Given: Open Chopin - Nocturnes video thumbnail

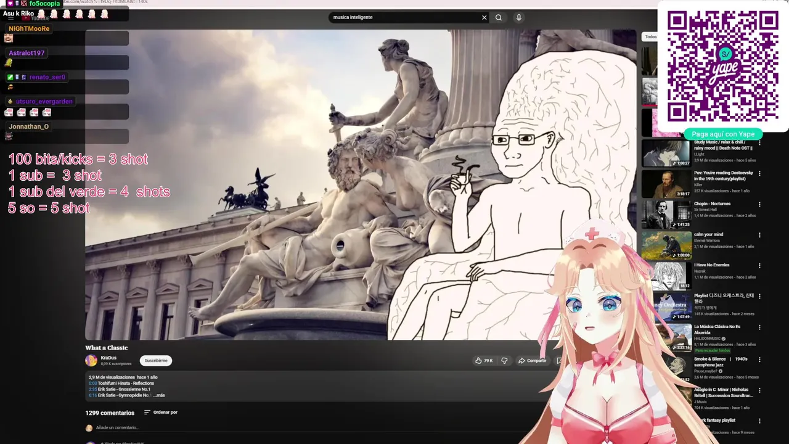Looking at the screenshot, I should (x=666, y=215).
